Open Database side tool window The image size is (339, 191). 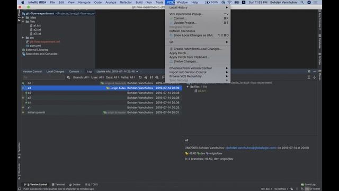(x=320, y=41)
